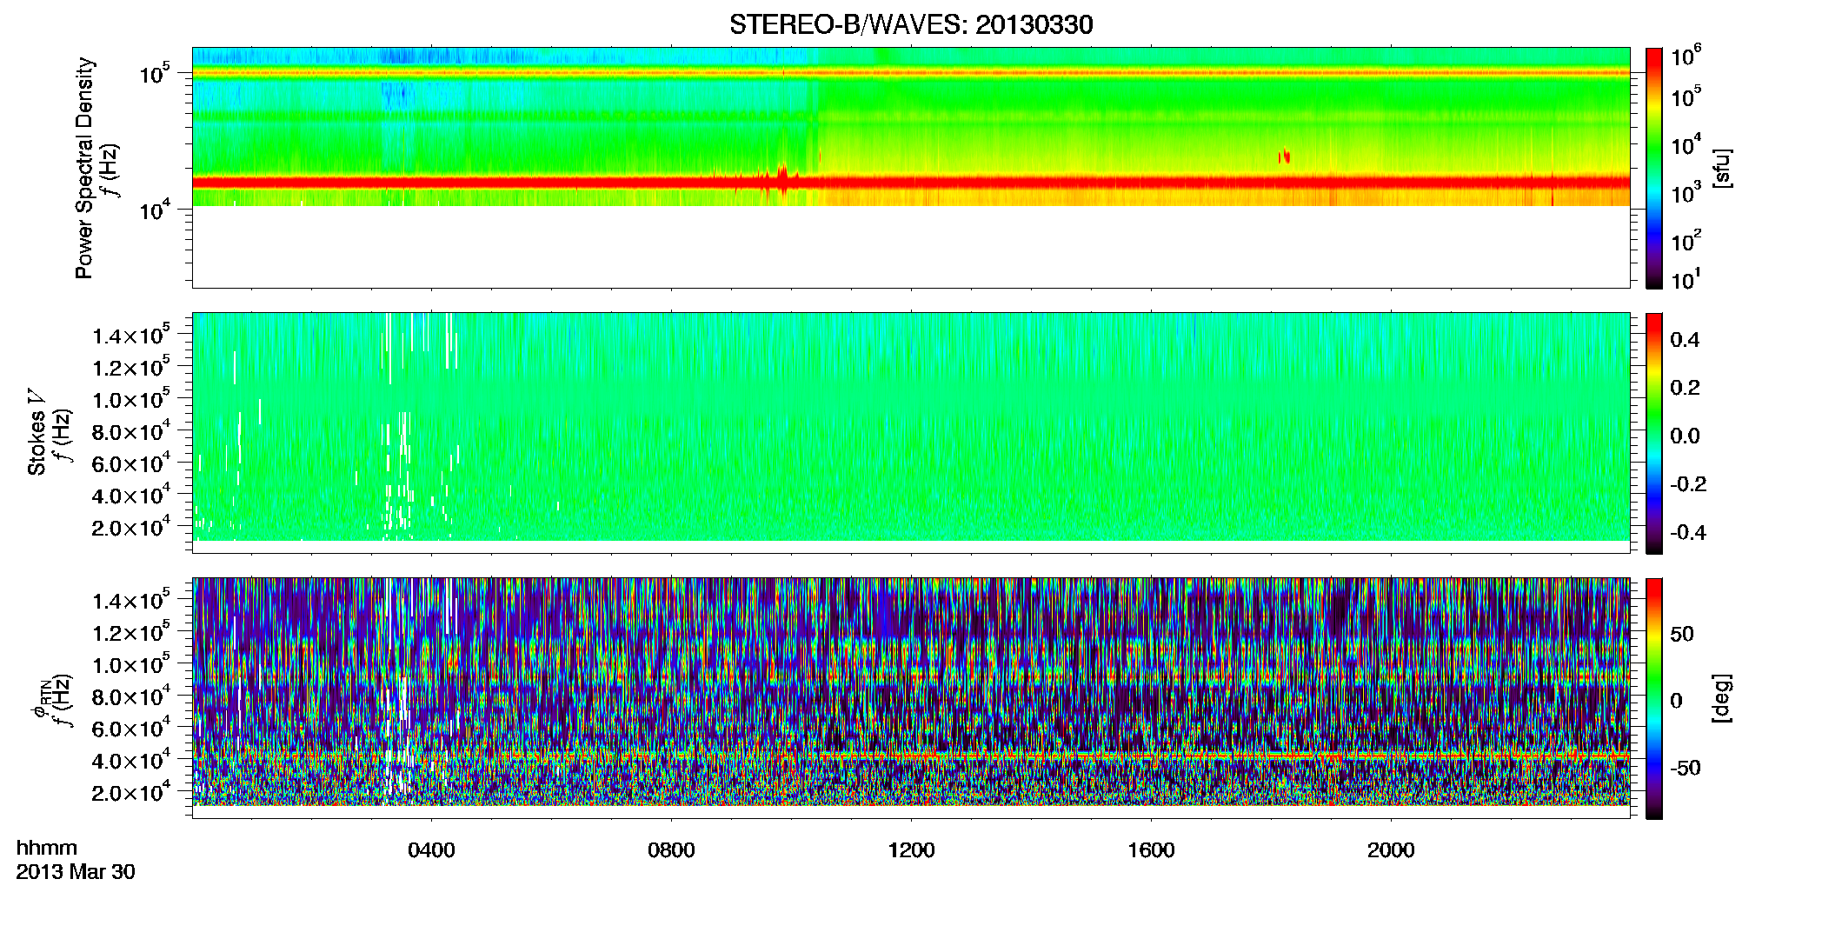Click the Power Spectral Density axis label
This screenshot has height=939, width=1822.
point(84,168)
